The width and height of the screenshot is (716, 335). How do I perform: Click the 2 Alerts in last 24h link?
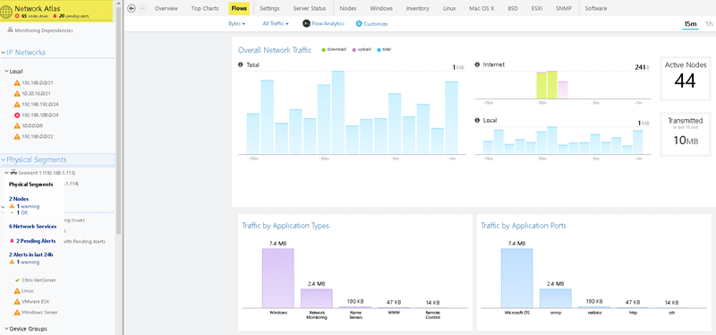[x=31, y=254]
